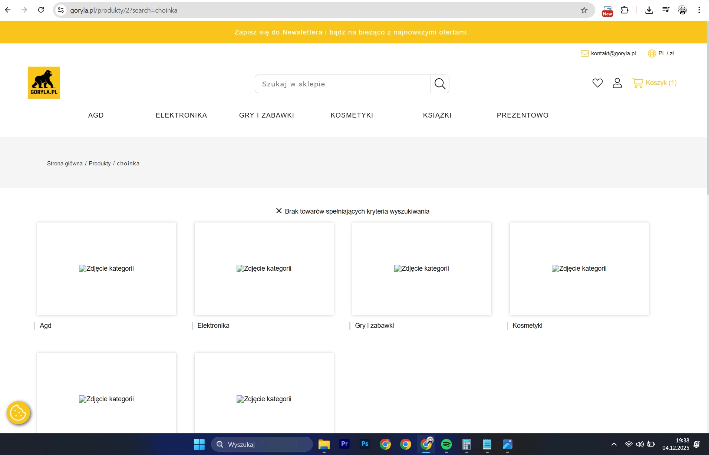Open the Koszyk shopping cart

(654, 83)
